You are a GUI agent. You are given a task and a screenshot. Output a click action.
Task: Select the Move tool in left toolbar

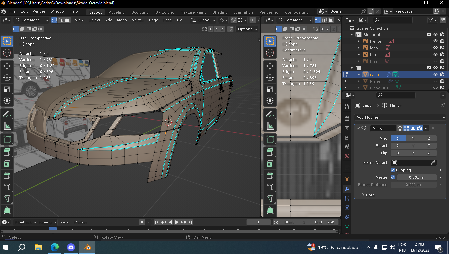7,66
